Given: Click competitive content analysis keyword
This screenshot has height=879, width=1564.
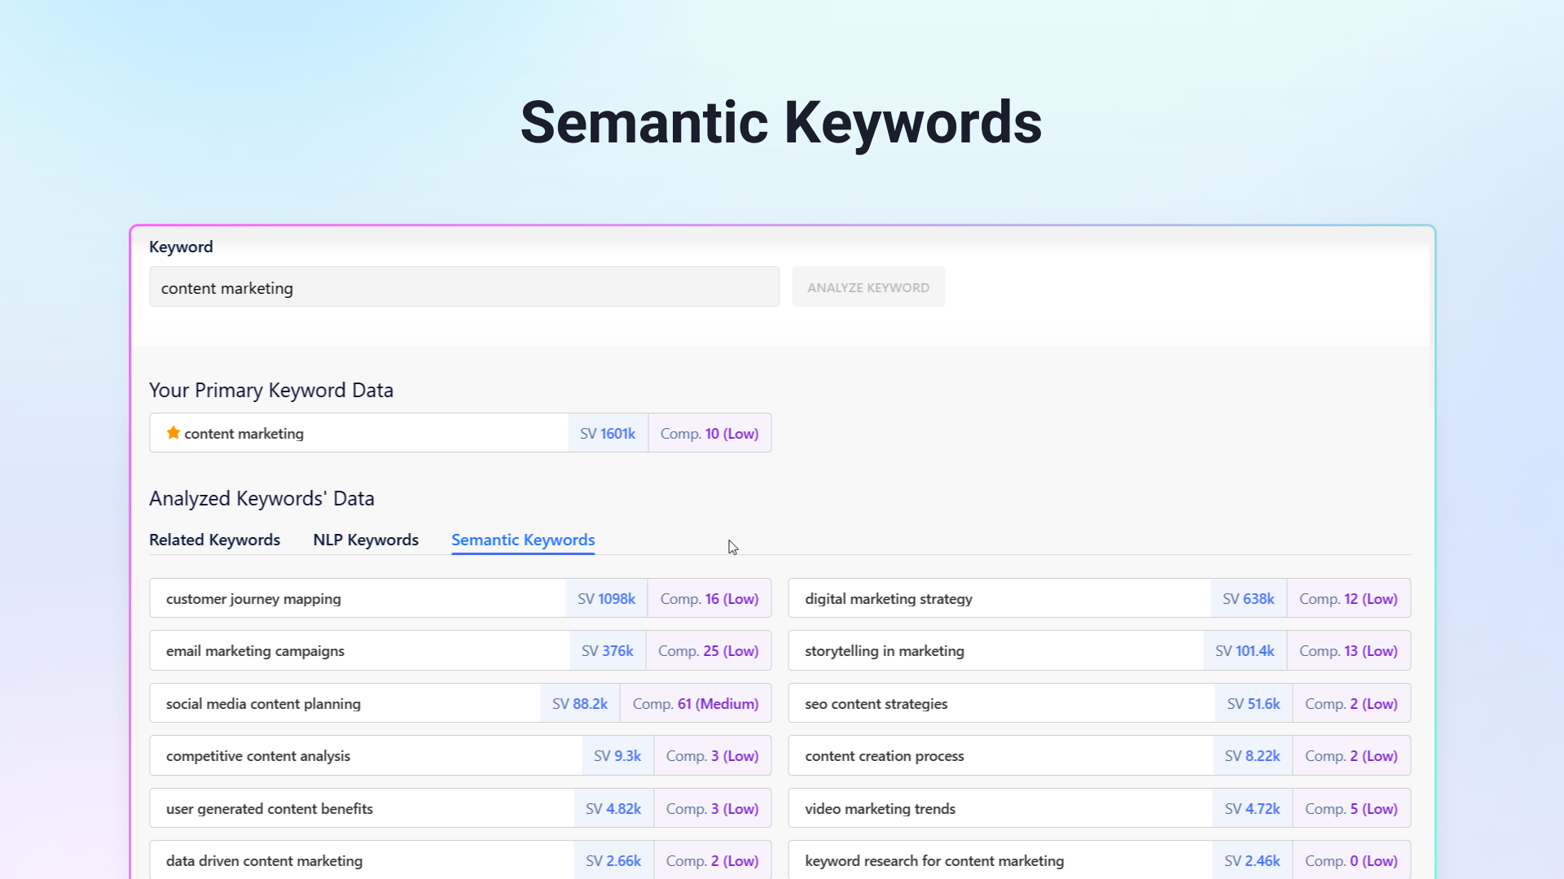Looking at the screenshot, I should click(x=258, y=756).
